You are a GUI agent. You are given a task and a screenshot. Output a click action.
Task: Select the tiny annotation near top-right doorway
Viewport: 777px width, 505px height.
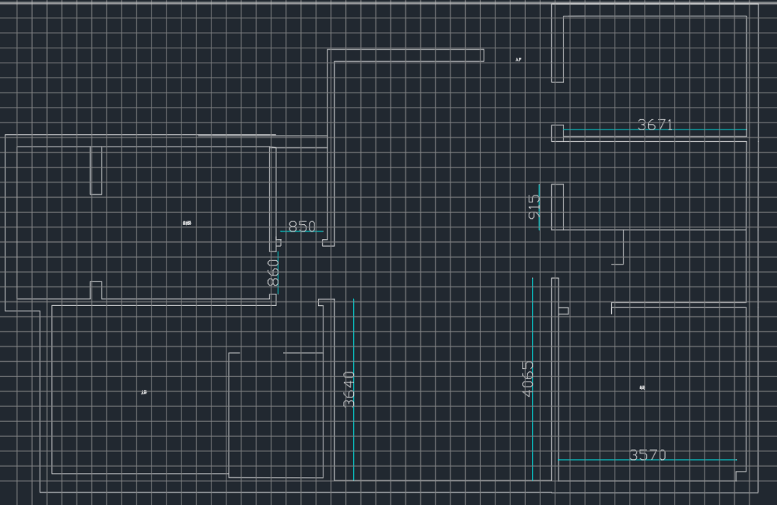point(518,60)
